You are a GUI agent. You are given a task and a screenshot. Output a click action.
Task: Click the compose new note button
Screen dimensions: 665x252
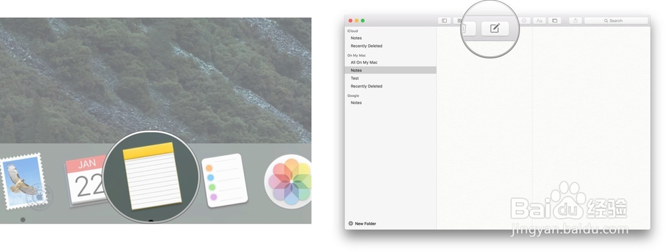pyautogui.click(x=495, y=29)
